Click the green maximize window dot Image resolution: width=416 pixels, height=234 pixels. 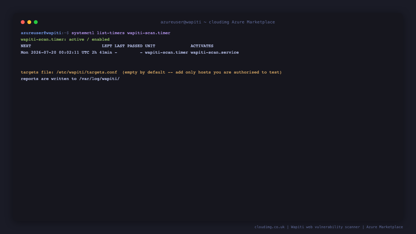pyautogui.click(x=36, y=22)
